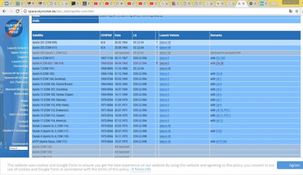Viewport: 303px width, 175px height.
Task: Open the translate page icon
Action: (291, 11)
